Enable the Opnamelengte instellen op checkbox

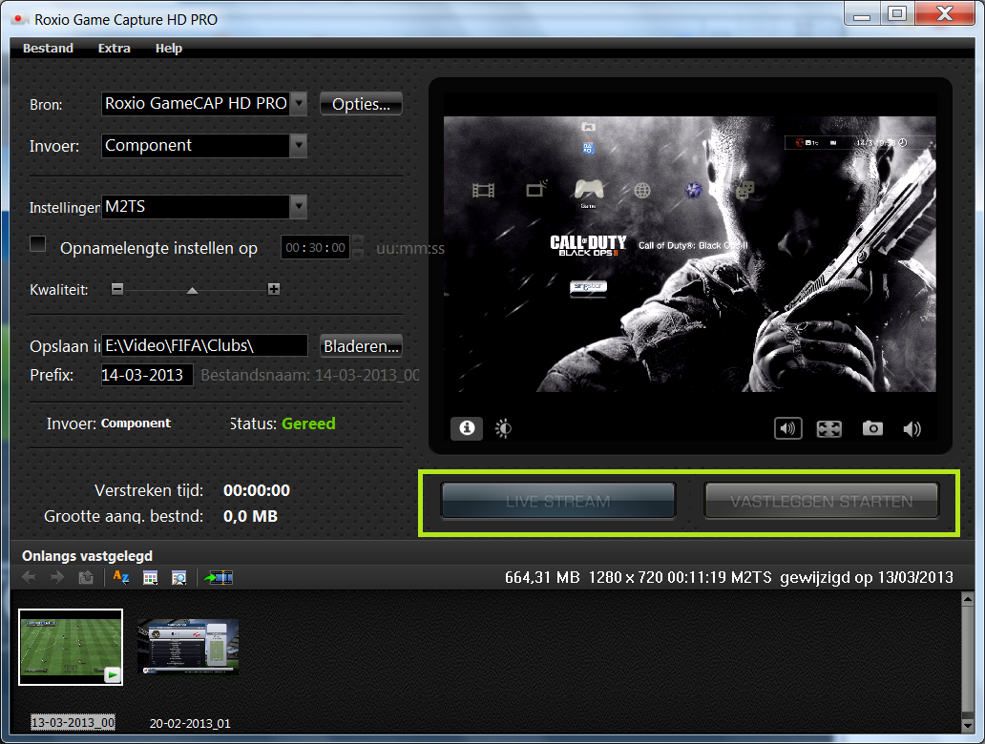[x=37, y=244]
